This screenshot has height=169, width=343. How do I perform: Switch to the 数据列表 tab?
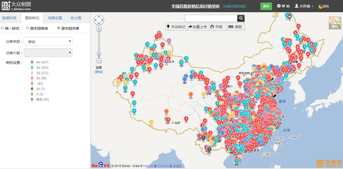tap(9, 18)
